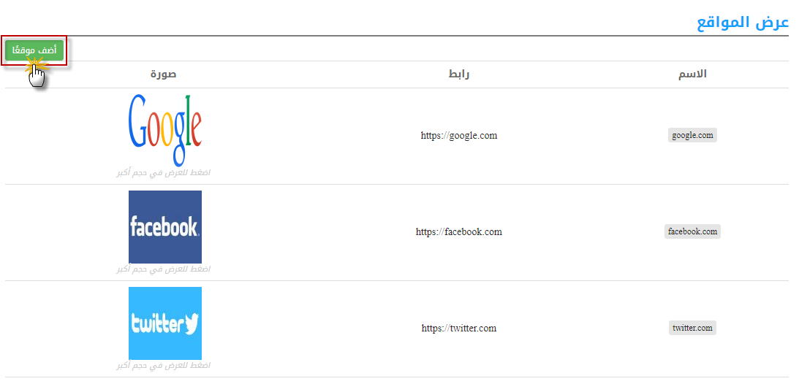
Task: Click enlarge caption under Twitter logo
Action: [x=163, y=366]
